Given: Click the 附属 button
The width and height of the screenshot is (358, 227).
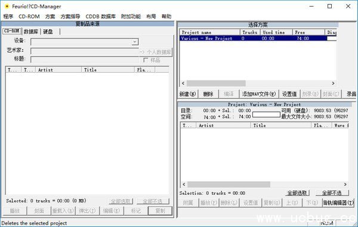Looking at the screenshot, I should 188,203.
